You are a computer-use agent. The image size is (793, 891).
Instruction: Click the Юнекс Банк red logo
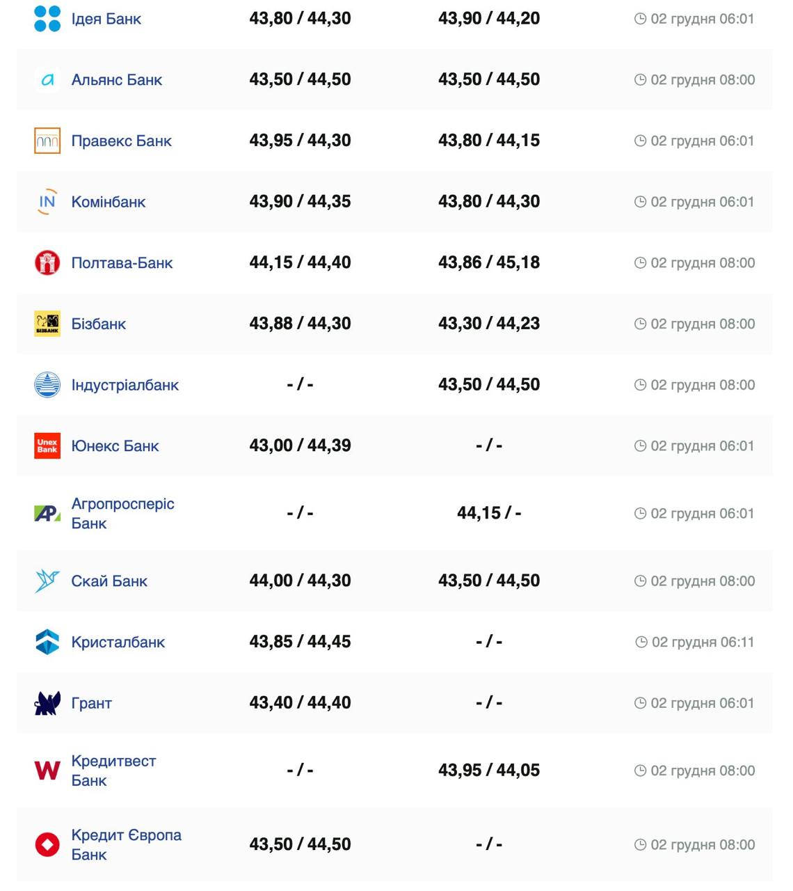[47, 445]
